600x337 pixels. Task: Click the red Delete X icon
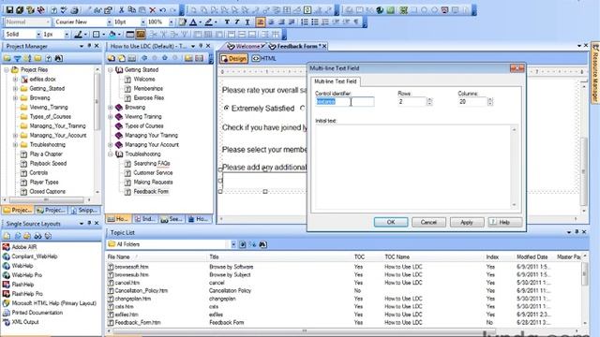(x=152, y=10)
